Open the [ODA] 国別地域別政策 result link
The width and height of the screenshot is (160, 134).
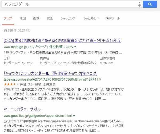[x=62, y=40]
